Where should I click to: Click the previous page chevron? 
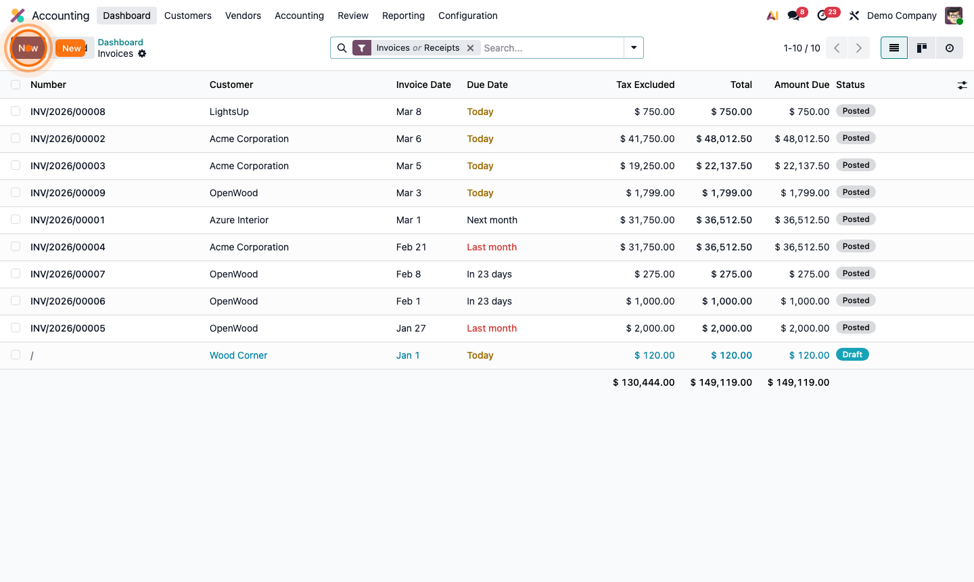click(837, 47)
